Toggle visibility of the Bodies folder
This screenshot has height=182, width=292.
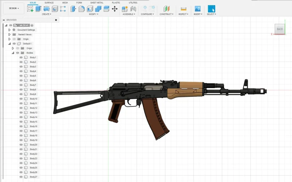click(x=17, y=53)
